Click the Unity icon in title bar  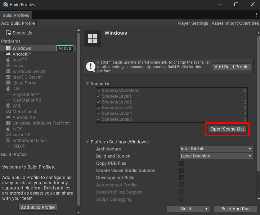pyautogui.click(x=6, y=4)
